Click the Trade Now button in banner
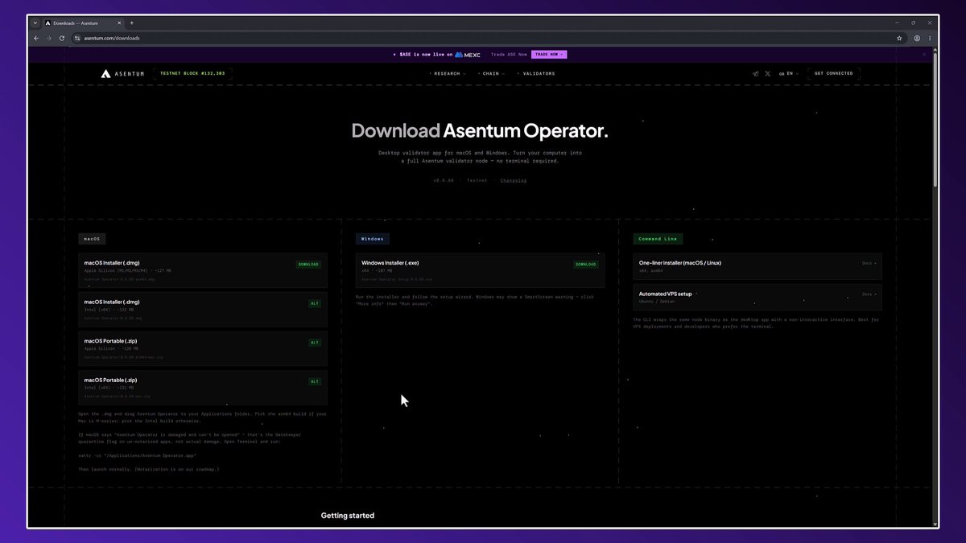This screenshot has height=543, width=966. (x=549, y=54)
